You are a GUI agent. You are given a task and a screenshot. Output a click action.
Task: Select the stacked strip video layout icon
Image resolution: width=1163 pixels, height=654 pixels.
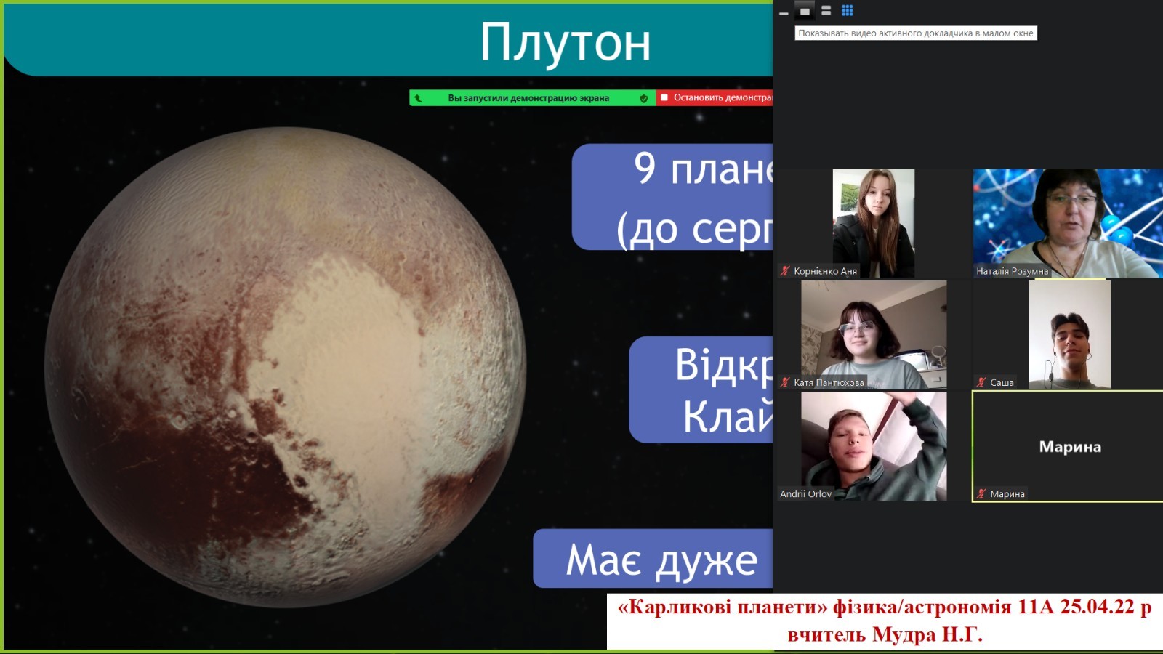(826, 11)
